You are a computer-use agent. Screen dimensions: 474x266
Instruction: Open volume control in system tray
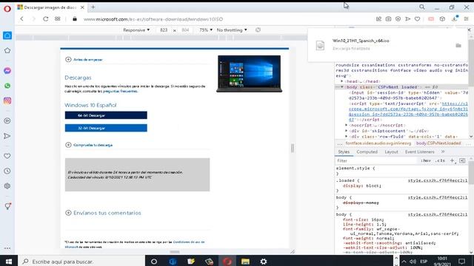click(413, 261)
